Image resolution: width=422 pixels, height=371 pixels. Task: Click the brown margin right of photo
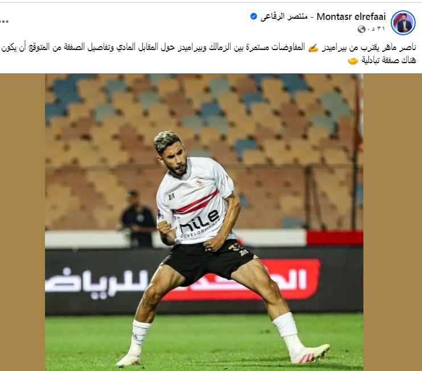392,222
